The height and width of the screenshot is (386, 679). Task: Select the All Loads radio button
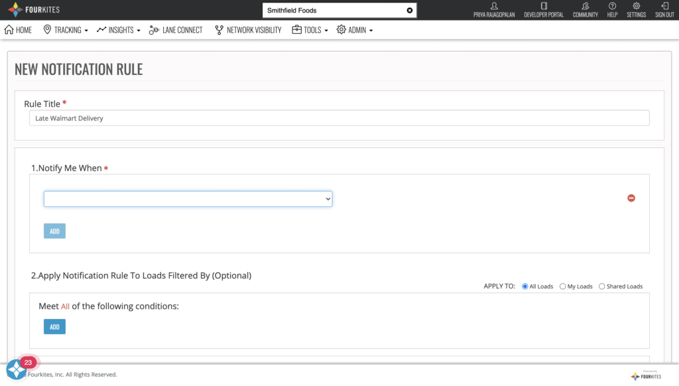(525, 287)
